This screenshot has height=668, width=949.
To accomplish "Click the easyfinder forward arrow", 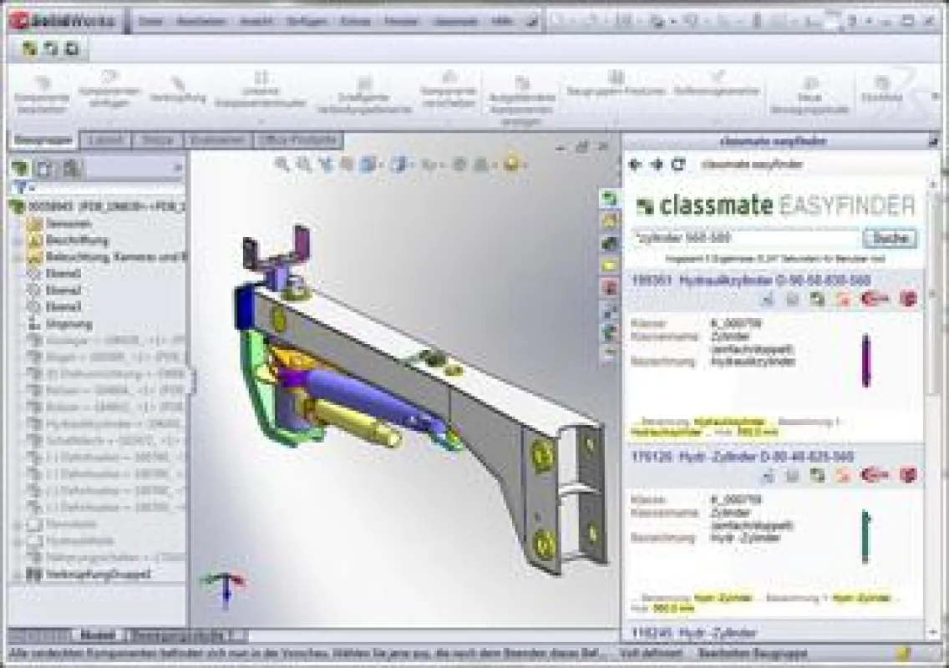I will 657,164.
